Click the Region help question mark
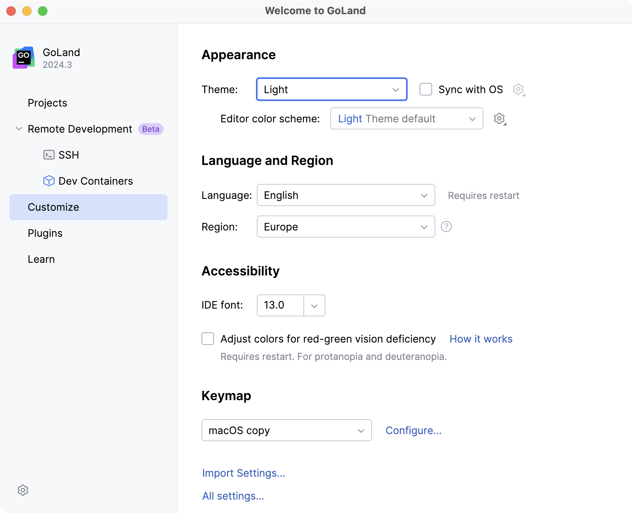Image resolution: width=632 pixels, height=513 pixels. pos(446,227)
